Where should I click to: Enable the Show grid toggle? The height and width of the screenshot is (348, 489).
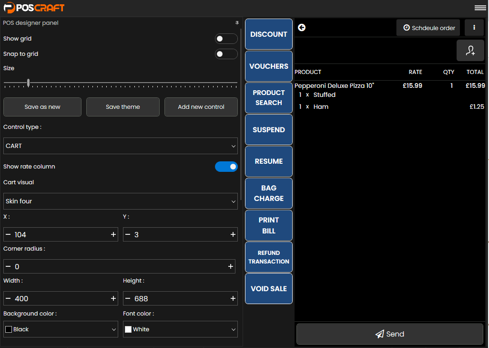[x=226, y=39]
